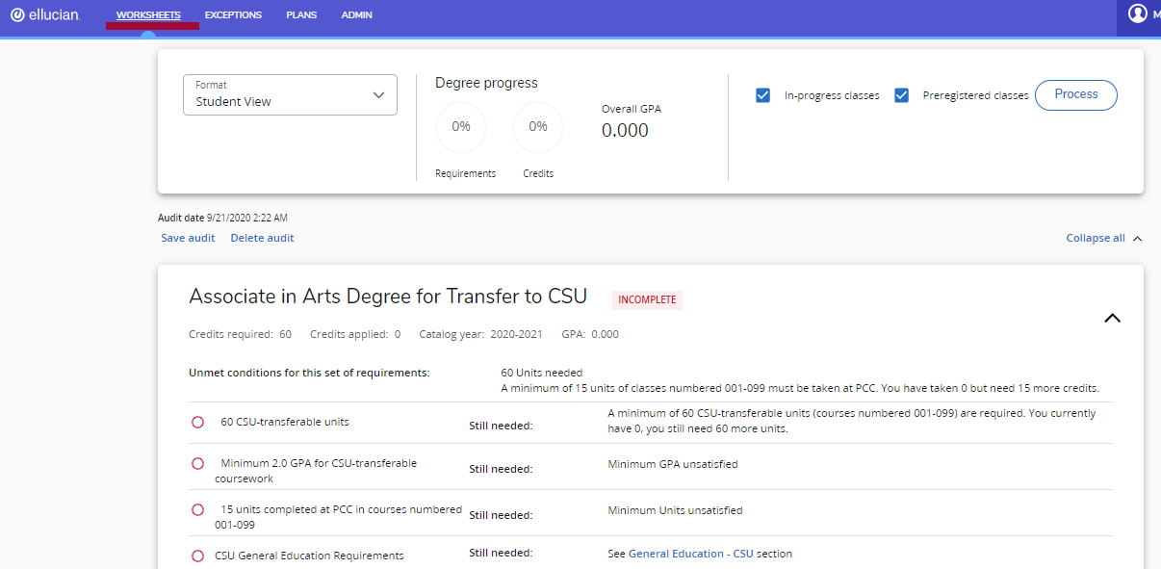The width and height of the screenshot is (1161, 569).
Task: Collapse all sections of the audit
Action: [x=1103, y=238]
